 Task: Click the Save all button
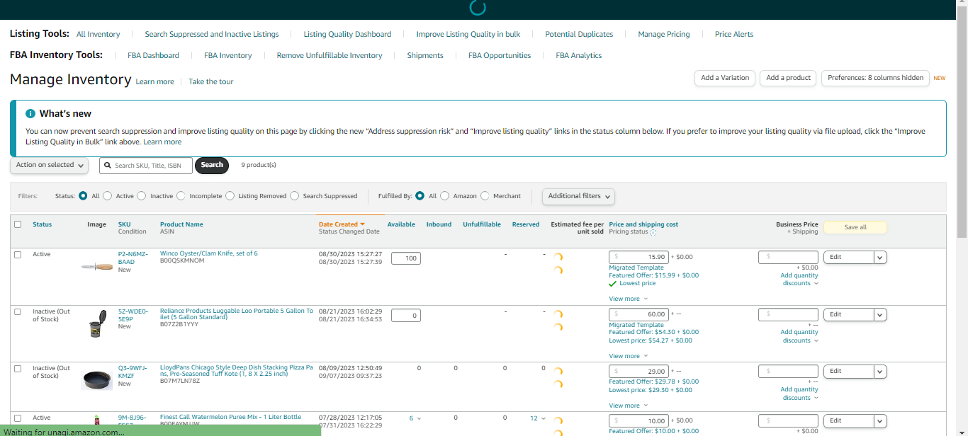tap(855, 227)
